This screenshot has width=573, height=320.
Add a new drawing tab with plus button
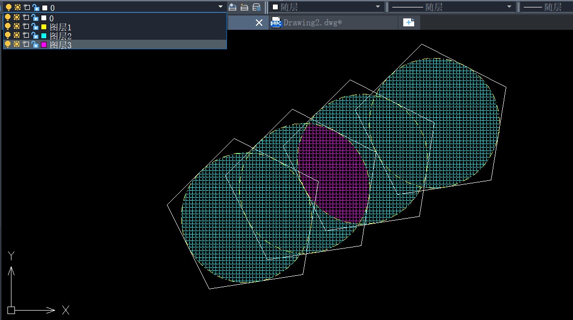(409, 23)
